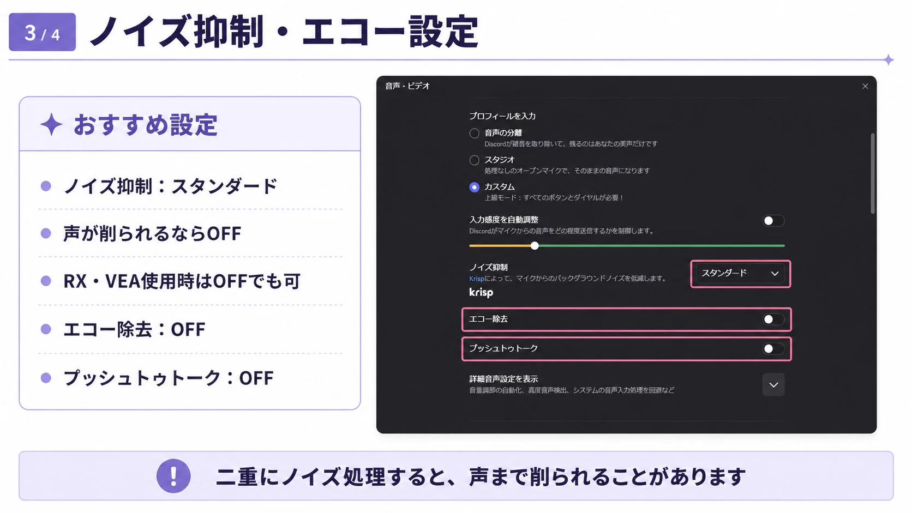The height and width of the screenshot is (513, 912).
Task: Click the input sensitivity slider handle
Action: click(535, 246)
